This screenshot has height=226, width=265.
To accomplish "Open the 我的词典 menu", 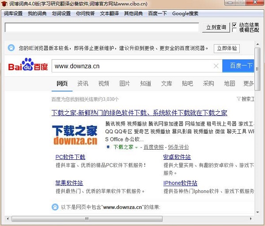I will (37, 13).
